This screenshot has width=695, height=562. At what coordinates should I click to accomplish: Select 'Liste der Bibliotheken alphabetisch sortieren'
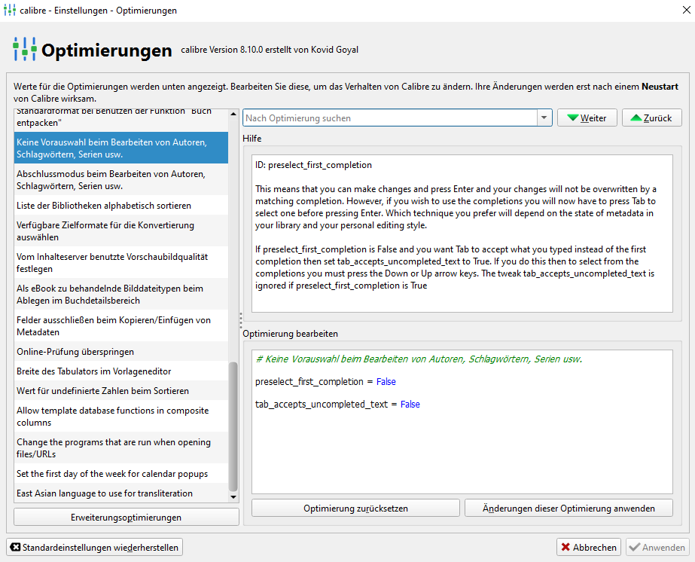[121, 206]
